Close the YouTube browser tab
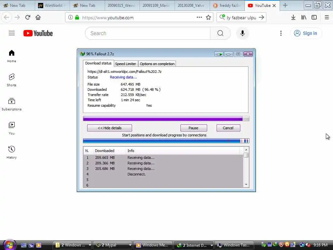Viewport: 333px width, 250px height. click(x=274, y=6)
